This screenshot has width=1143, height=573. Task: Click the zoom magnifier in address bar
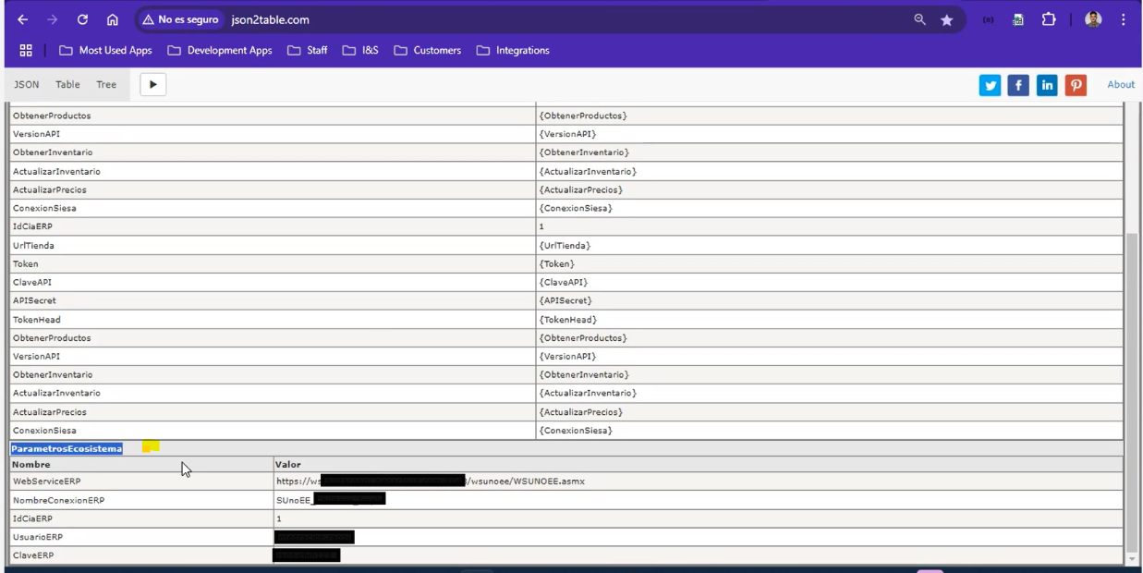pyautogui.click(x=919, y=19)
